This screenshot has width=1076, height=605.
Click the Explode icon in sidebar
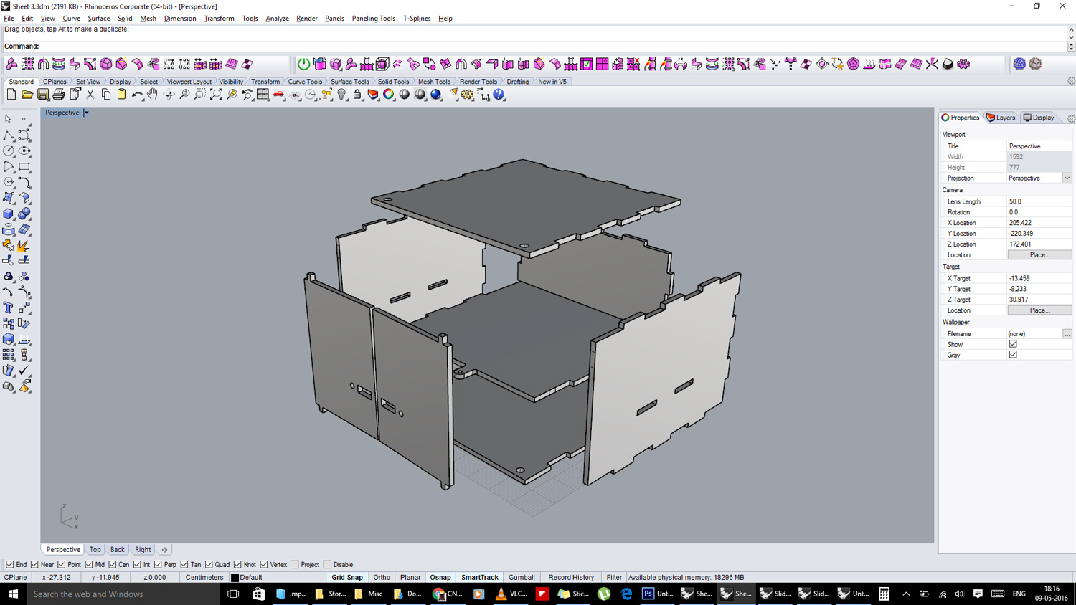[x=24, y=245]
